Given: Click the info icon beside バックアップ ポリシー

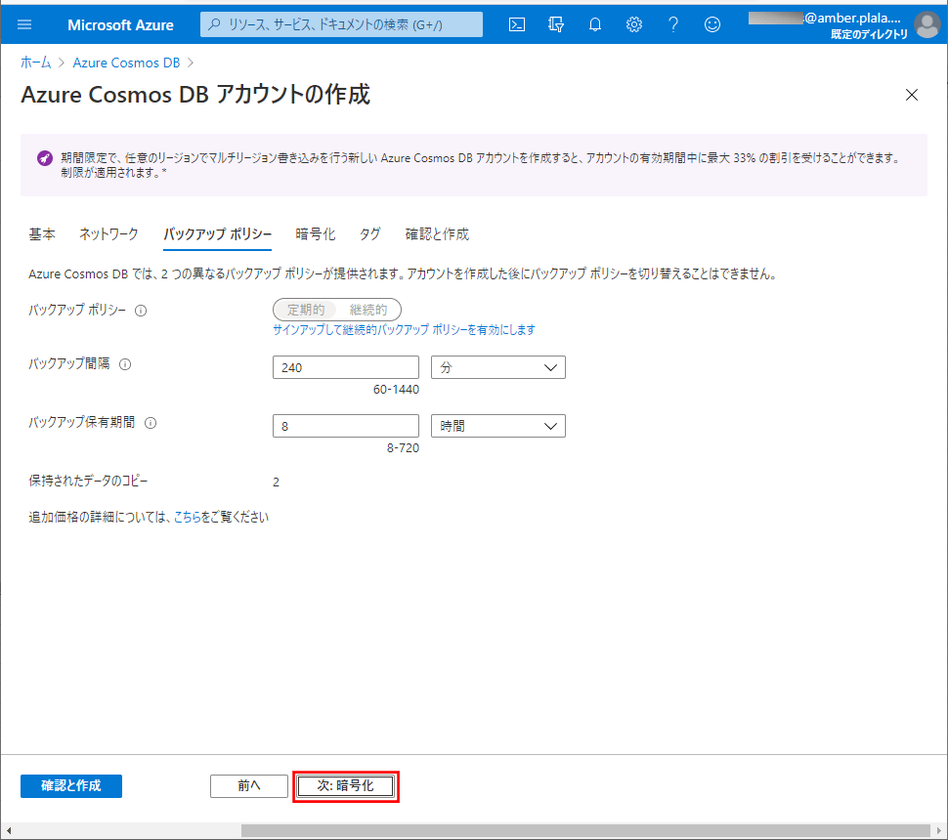Looking at the screenshot, I should click(x=141, y=311).
